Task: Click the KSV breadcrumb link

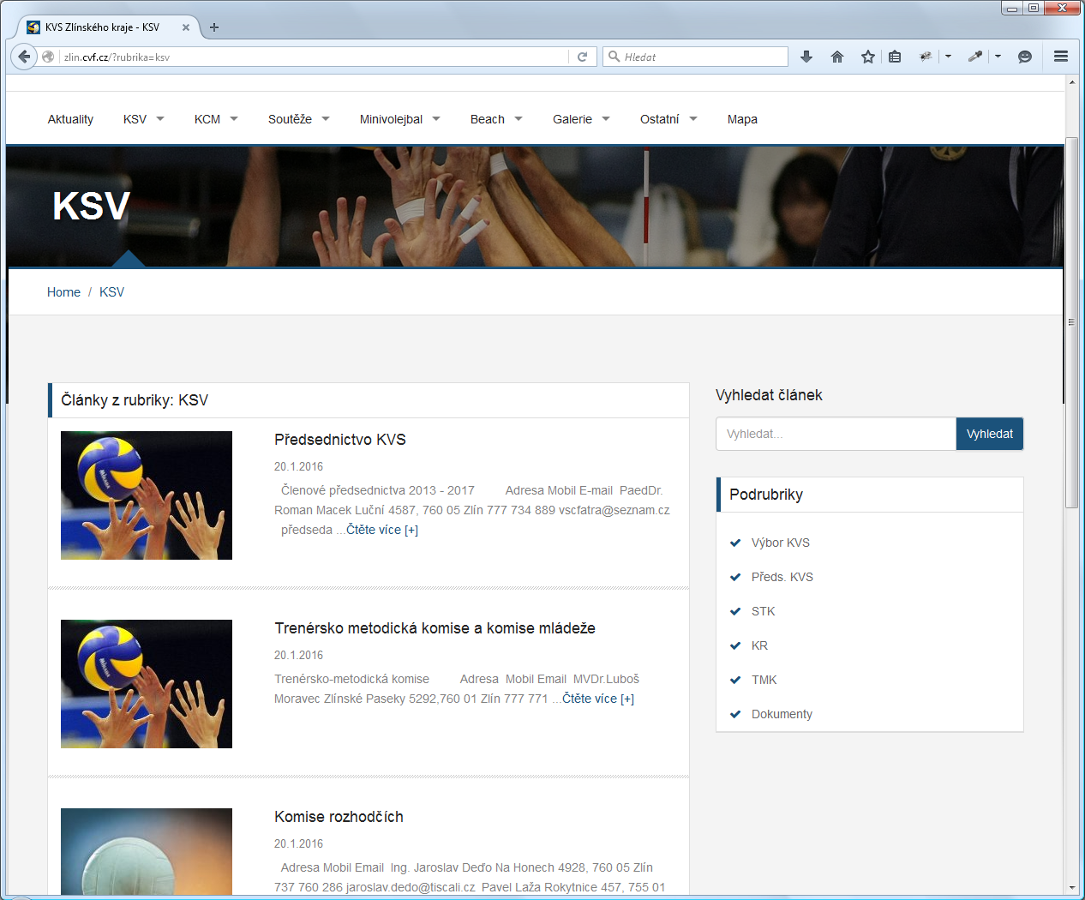Action: tap(111, 292)
